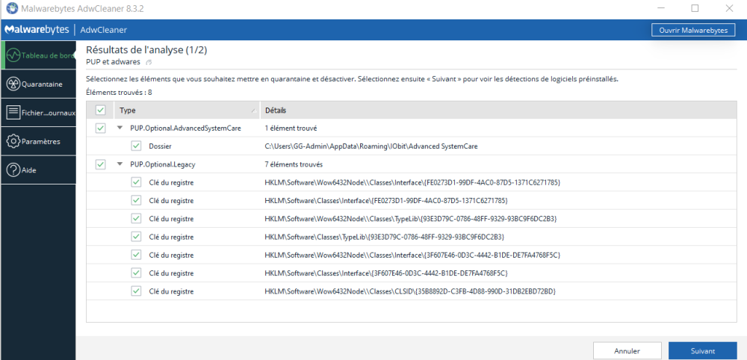Click the 'Dossier' type label
The width and height of the screenshot is (747, 360).
(160, 146)
